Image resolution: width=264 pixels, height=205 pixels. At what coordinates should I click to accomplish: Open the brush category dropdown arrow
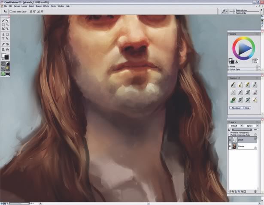coord(227,12)
